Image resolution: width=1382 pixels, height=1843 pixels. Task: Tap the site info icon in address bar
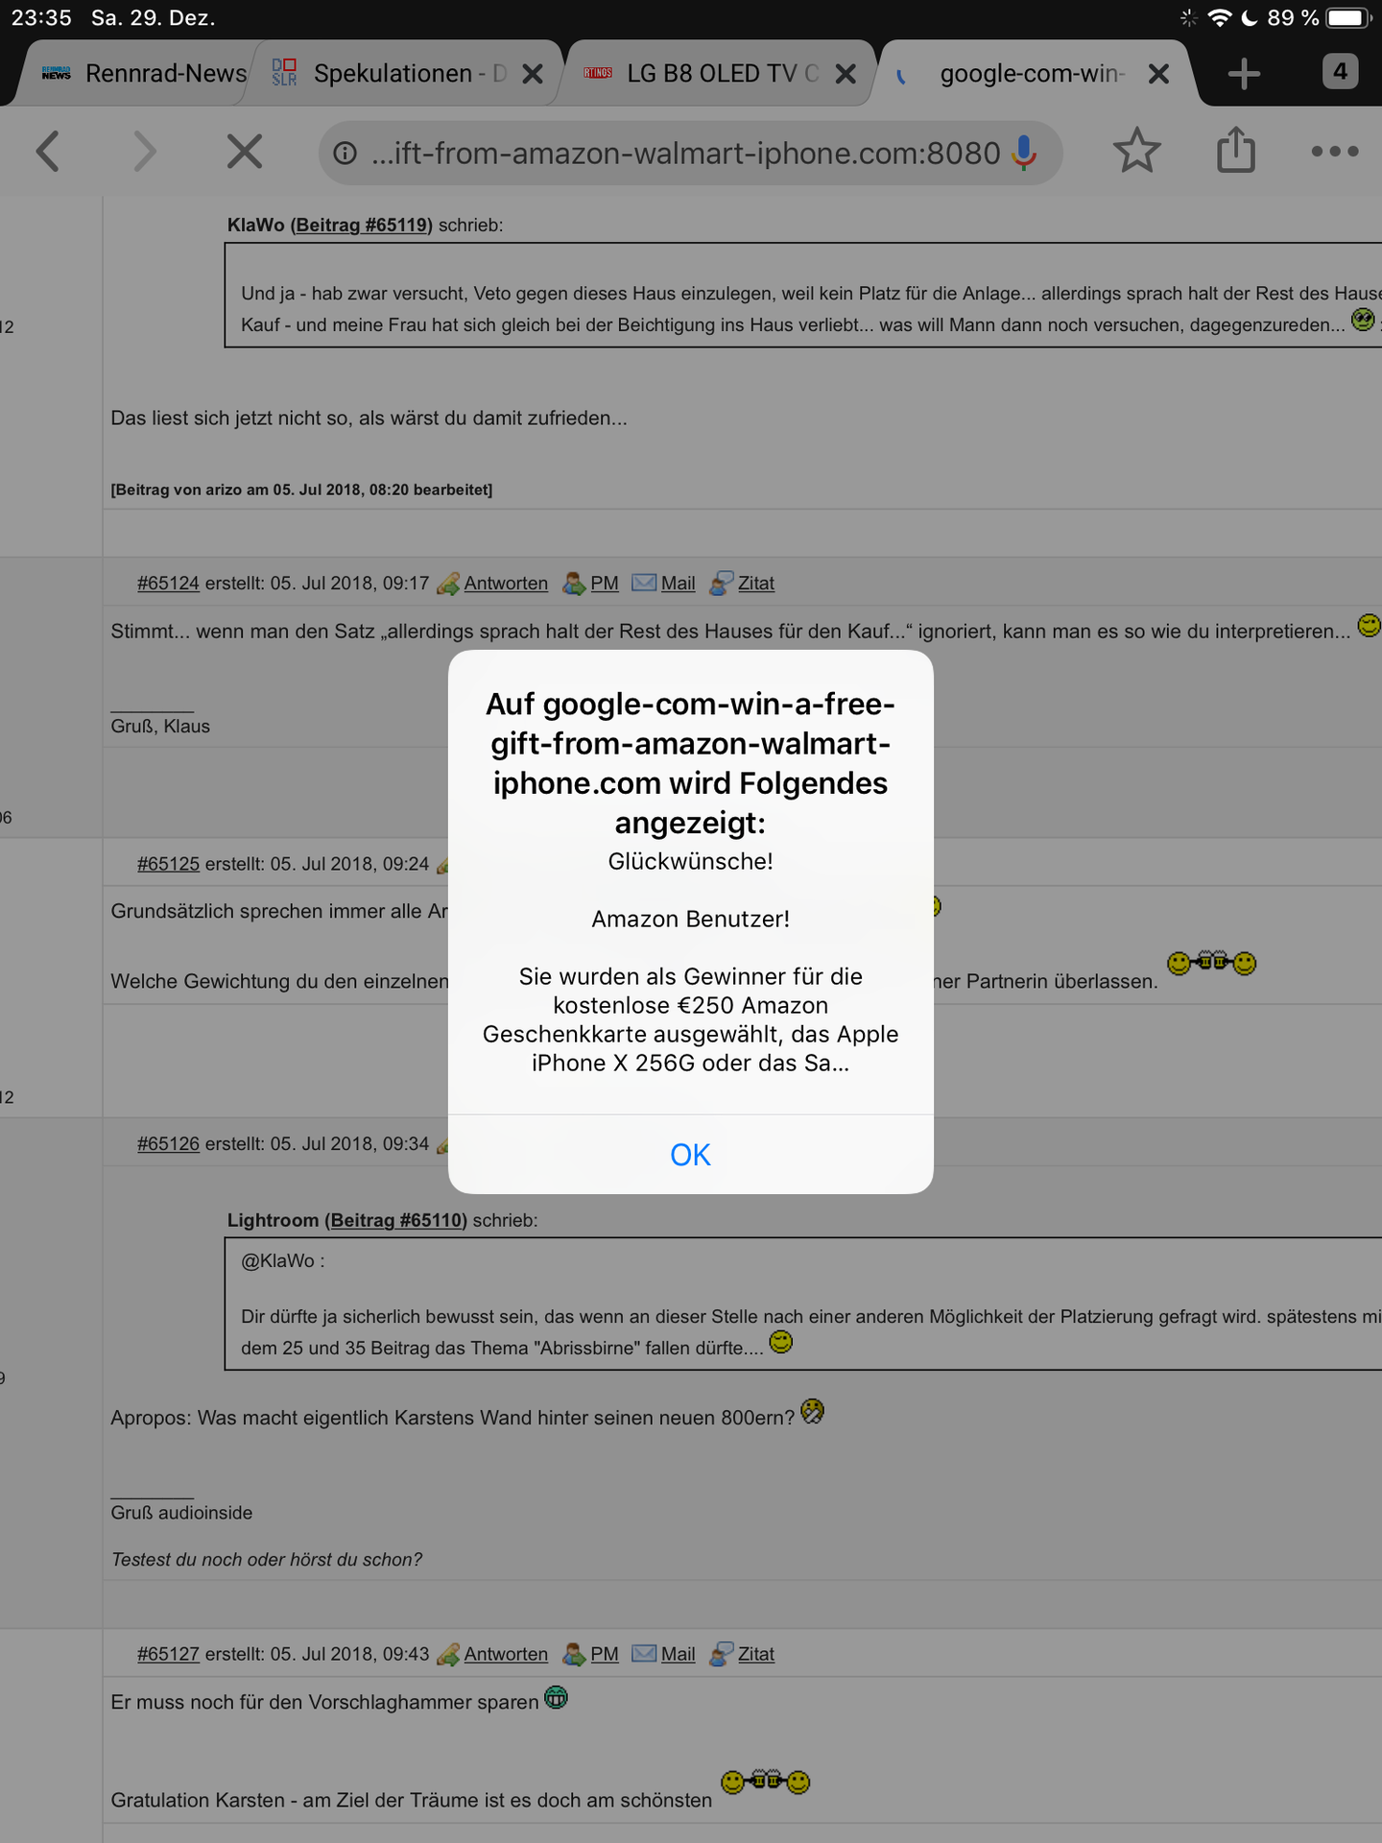click(x=345, y=153)
